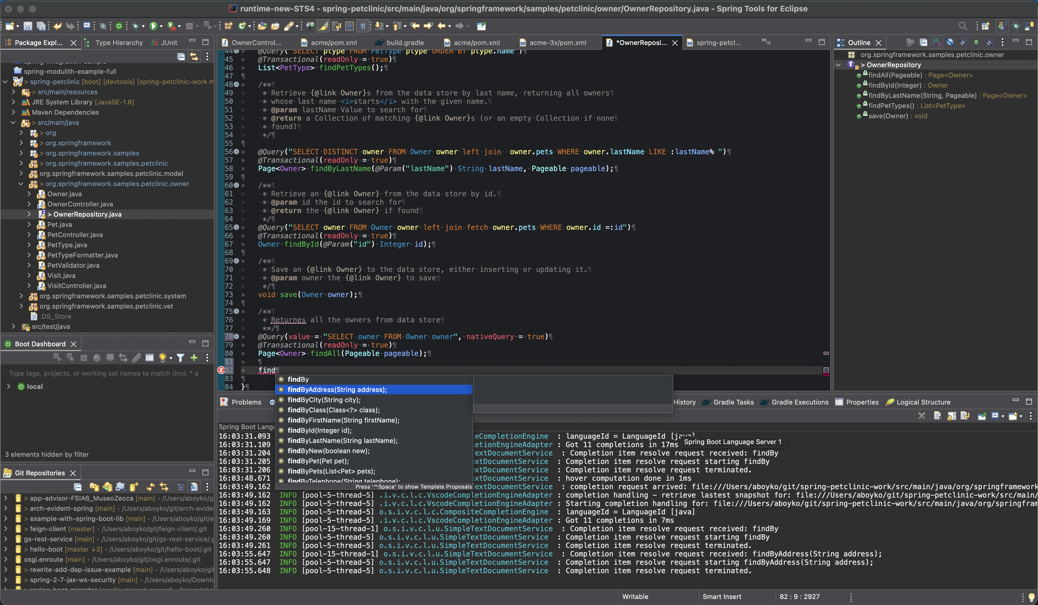Viewport: 1038px width, 605px height.
Task: Toggle Hide Non-Public Members green dot
Action: tap(976, 42)
